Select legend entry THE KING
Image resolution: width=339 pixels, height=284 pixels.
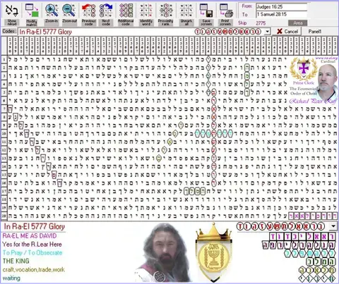coord(16,261)
